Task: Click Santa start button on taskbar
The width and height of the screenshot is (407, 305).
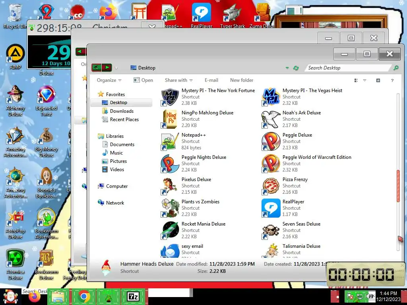Action: (10, 296)
